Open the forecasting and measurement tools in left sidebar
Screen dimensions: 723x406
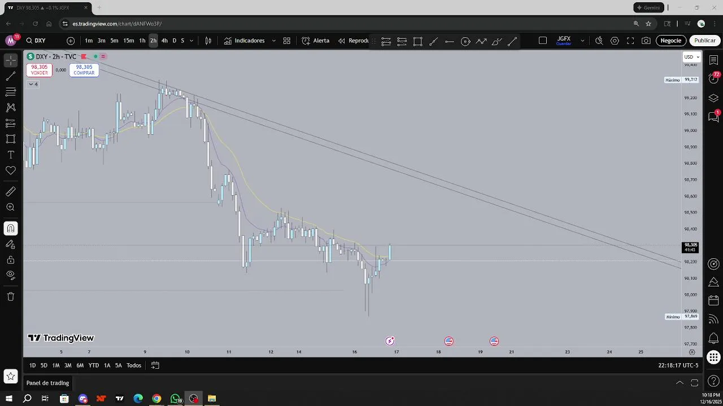(x=11, y=123)
